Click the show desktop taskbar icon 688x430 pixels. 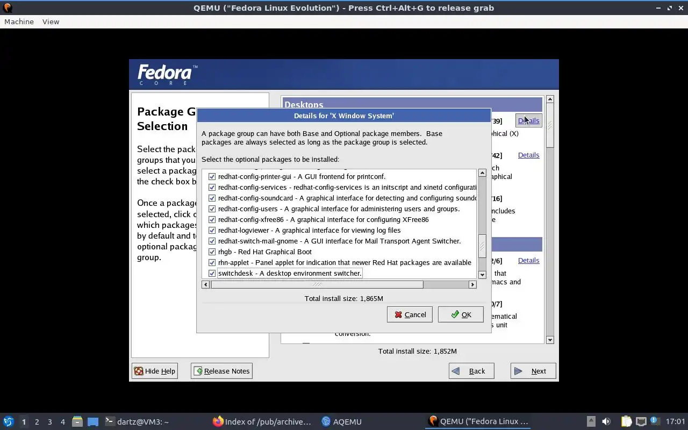(93, 421)
